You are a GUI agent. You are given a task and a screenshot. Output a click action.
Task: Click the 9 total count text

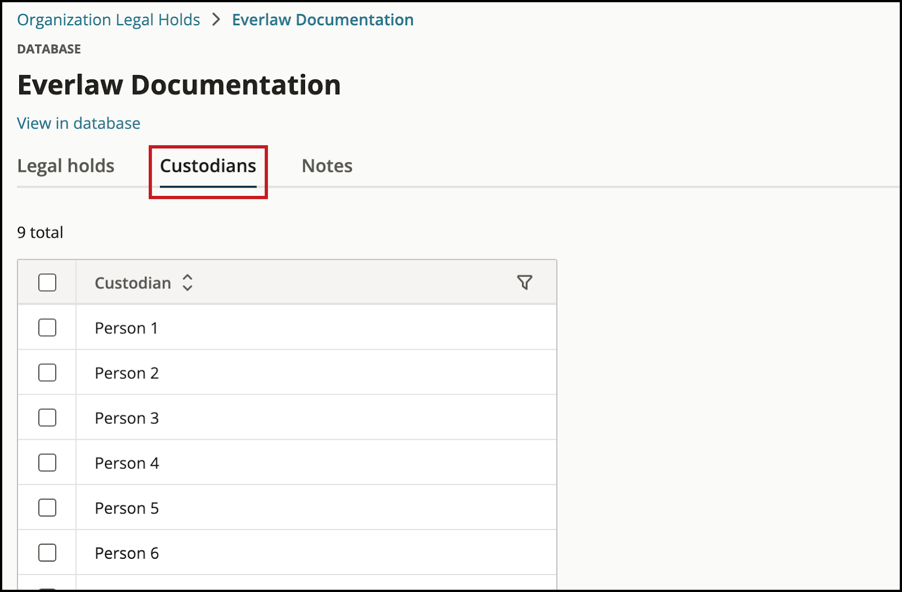pos(40,232)
